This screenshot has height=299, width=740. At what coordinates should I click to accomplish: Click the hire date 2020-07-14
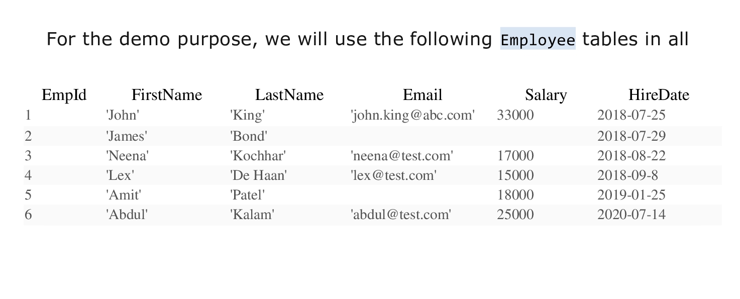click(x=631, y=215)
